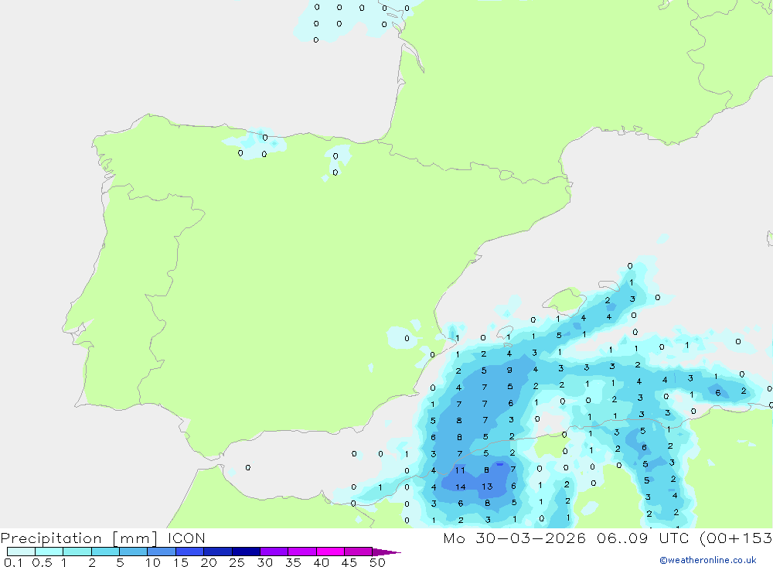Viewport: 773px width, 567px height.
Task: Click the 25–30 mm dark navy legend swatch
Action: click(246, 552)
